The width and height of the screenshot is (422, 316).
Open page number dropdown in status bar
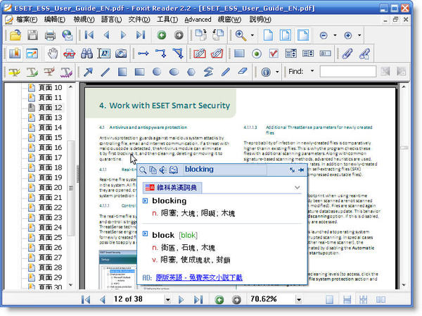pyautogui.click(x=167, y=300)
